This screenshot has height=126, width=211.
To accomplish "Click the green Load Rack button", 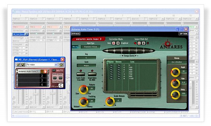I will point(60,78).
